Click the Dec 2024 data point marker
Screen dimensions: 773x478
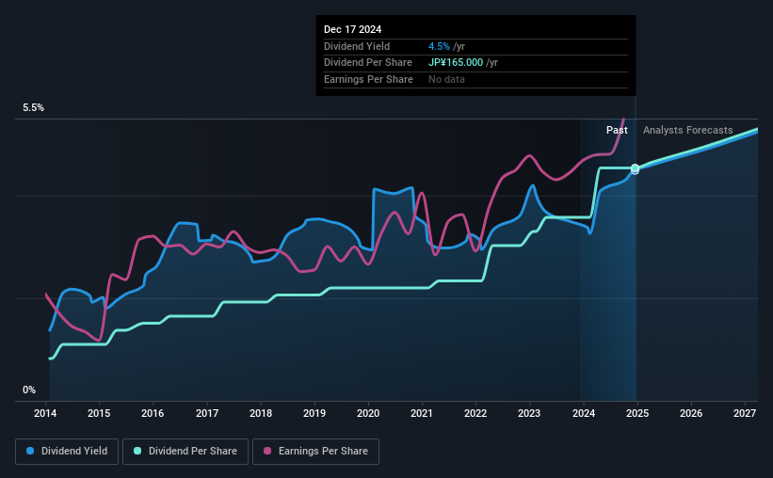635,168
